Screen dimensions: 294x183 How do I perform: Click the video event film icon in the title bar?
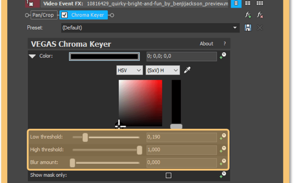31,4
